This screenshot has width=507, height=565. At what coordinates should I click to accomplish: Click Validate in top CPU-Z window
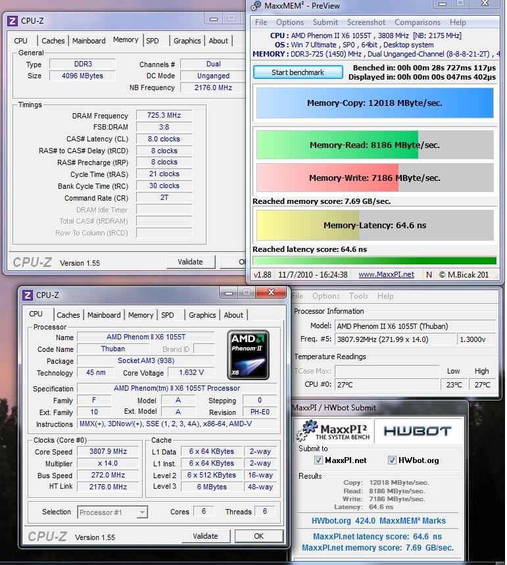coord(191,262)
